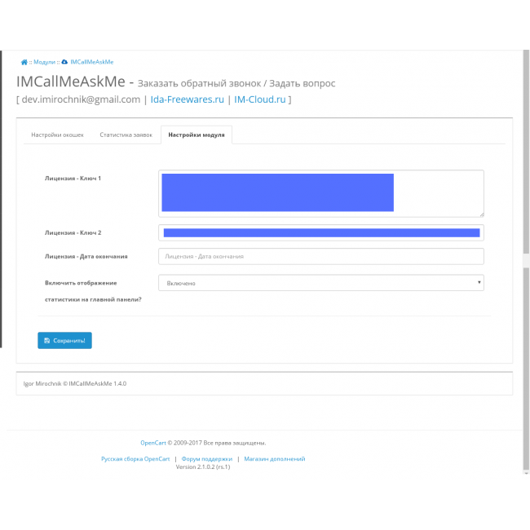Switch to the Настройки окошек tab
530x530 pixels.
57,135
